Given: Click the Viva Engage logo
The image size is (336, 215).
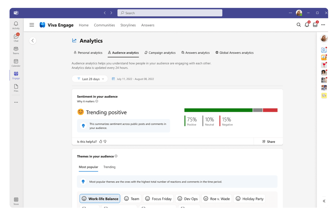Looking at the screenshot, I should pos(42,25).
